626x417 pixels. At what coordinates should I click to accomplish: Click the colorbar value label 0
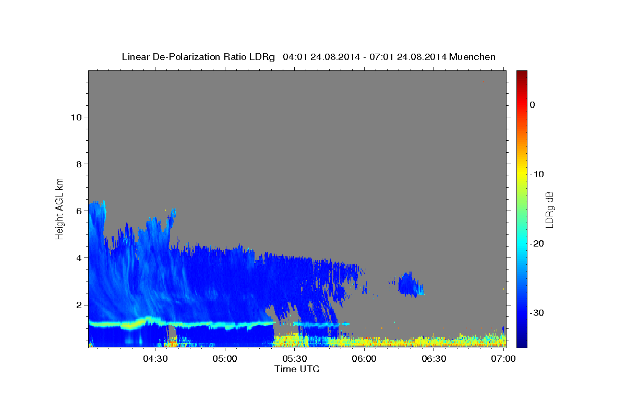(532, 105)
